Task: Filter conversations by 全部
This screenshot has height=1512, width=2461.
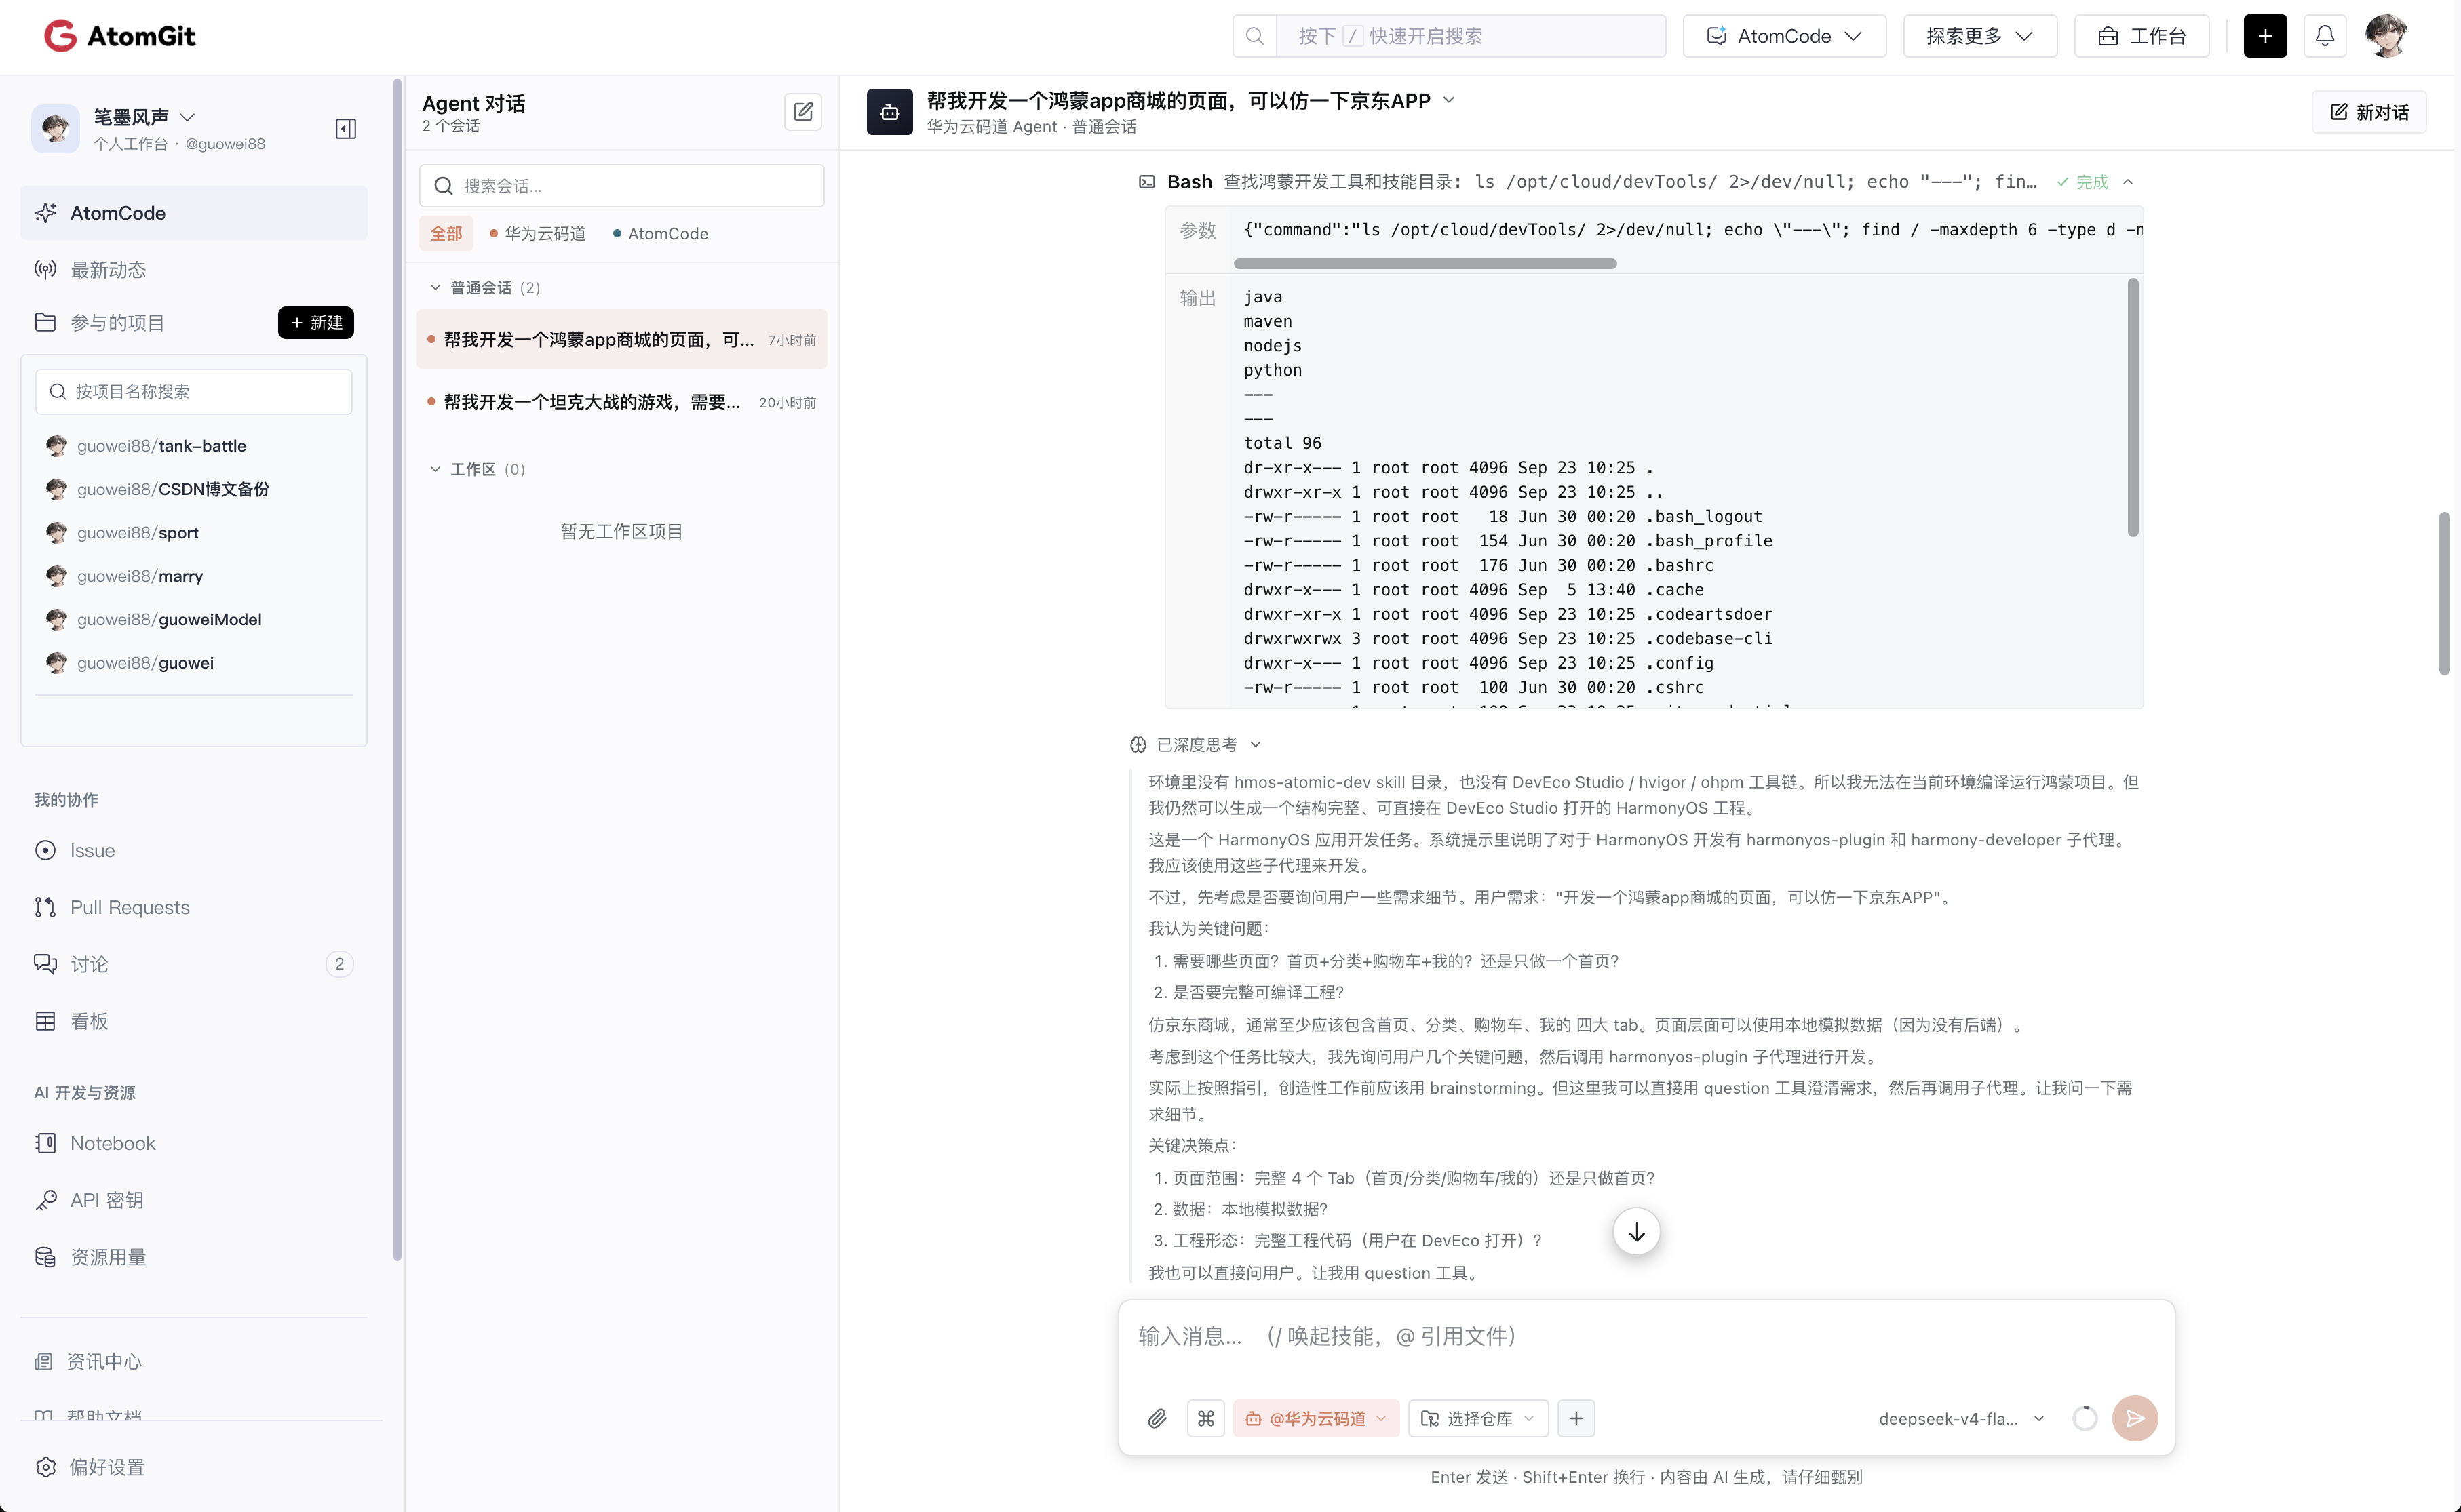Action: [446, 233]
